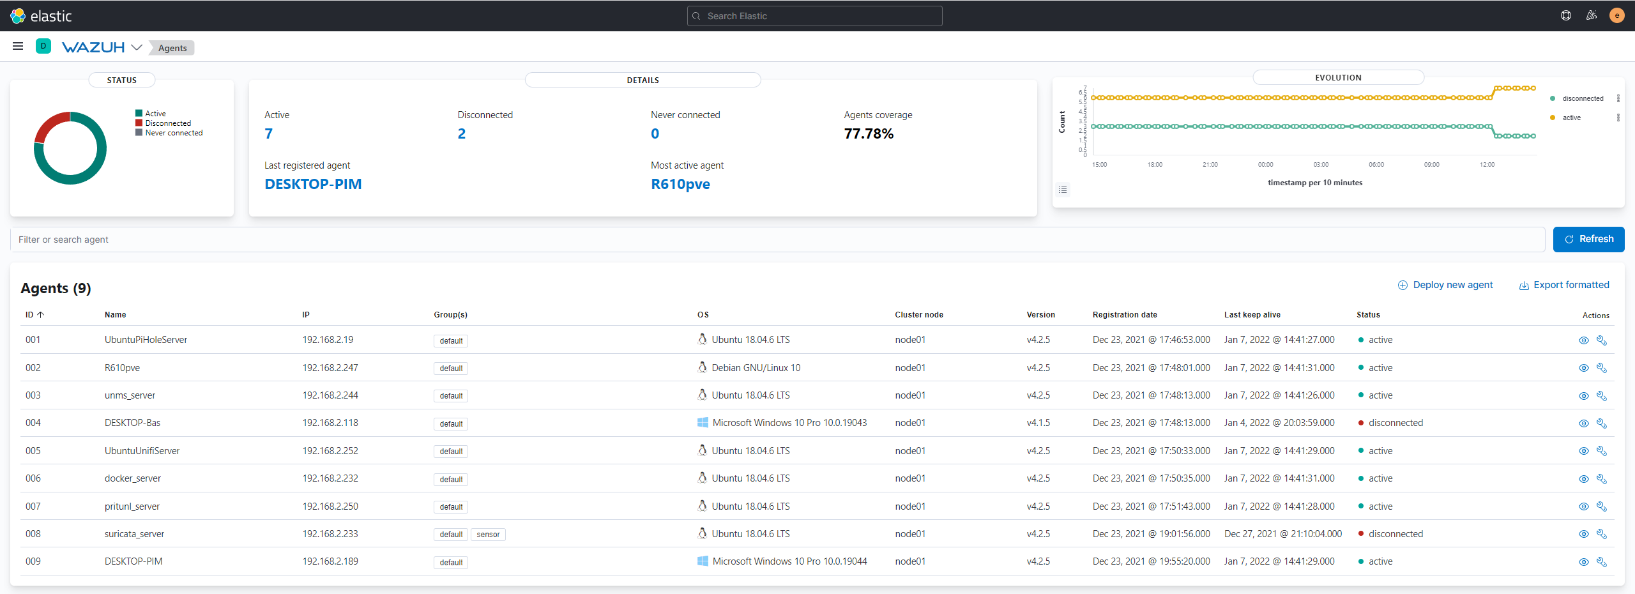
Task: View the R610pve agent via eye icon
Action: pos(1583,368)
